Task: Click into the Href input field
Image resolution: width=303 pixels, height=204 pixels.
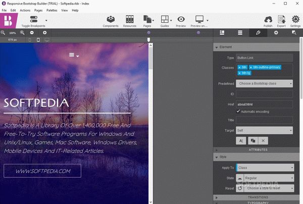Action: [264, 105]
